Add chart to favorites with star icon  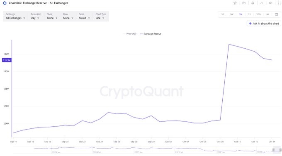click(x=235, y=3)
